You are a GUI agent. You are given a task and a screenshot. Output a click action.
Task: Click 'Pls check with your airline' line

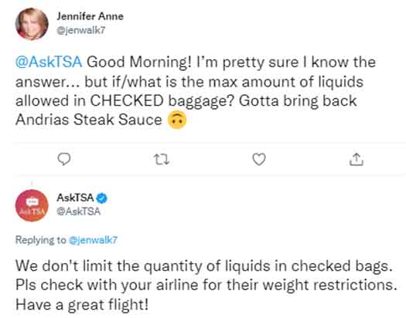pyautogui.click(x=206, y=286)
